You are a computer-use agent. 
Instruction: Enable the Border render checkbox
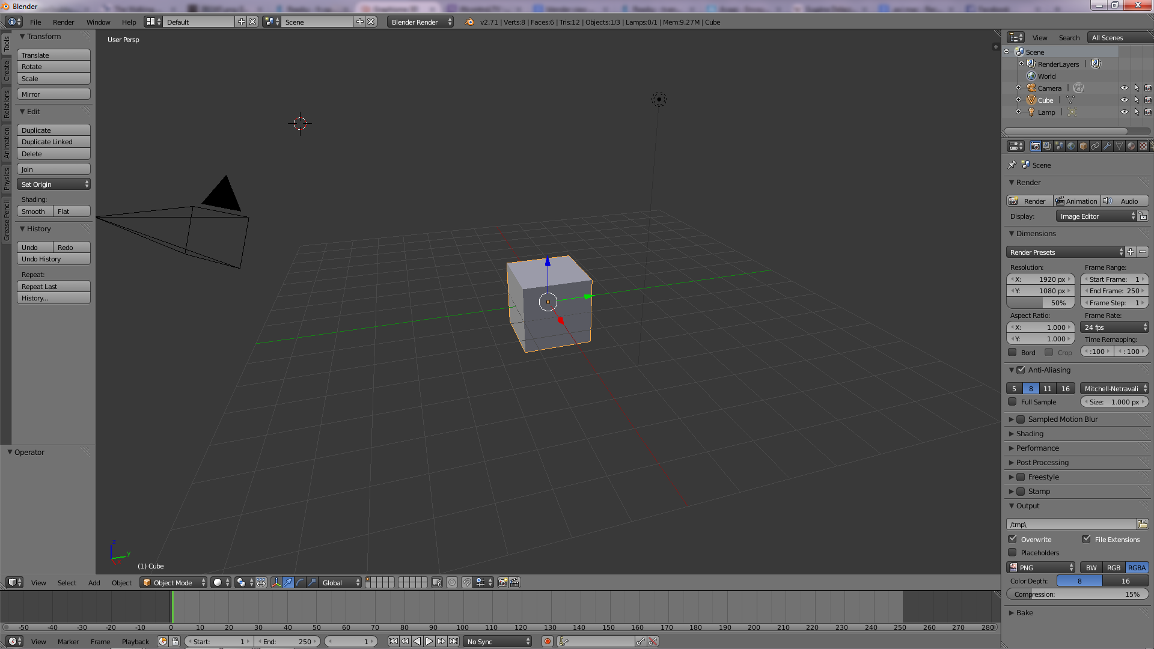point(1012,352)
